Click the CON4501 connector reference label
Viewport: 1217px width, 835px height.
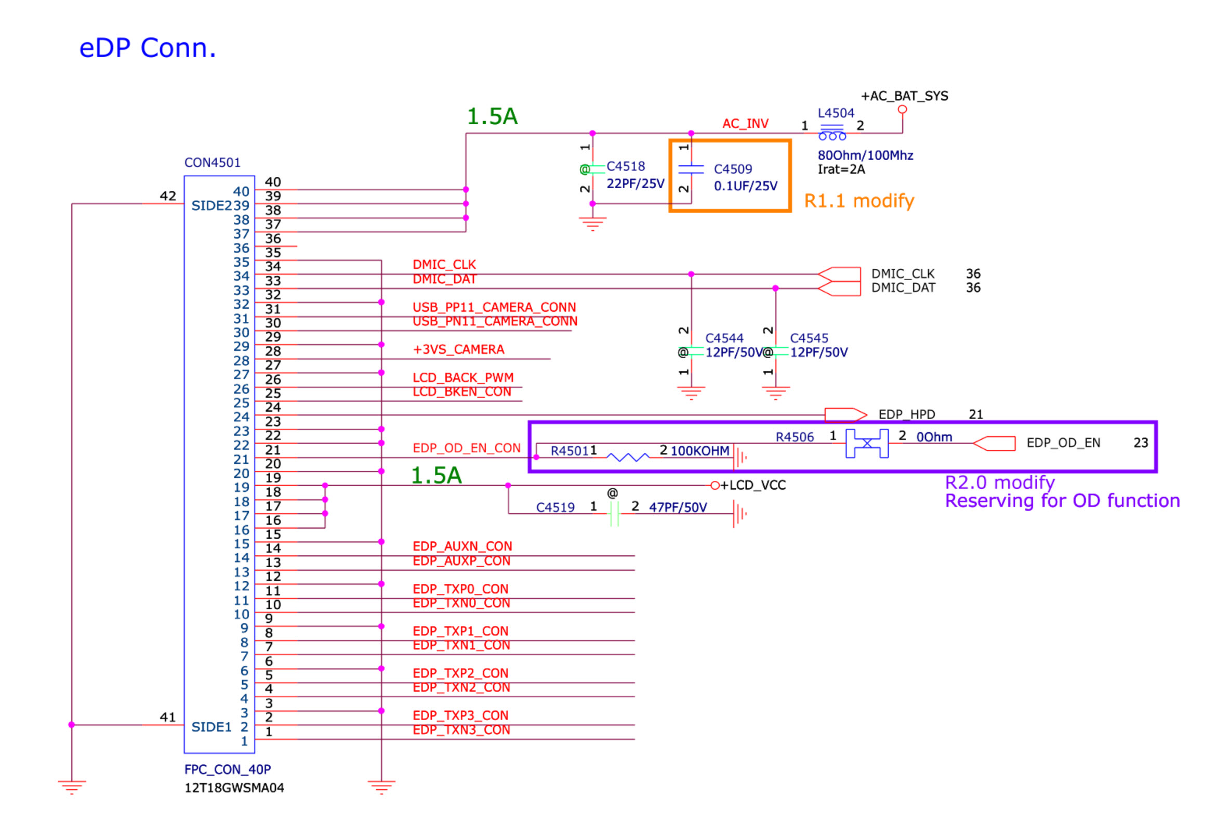pyautogui.click(x=212, y=162)
